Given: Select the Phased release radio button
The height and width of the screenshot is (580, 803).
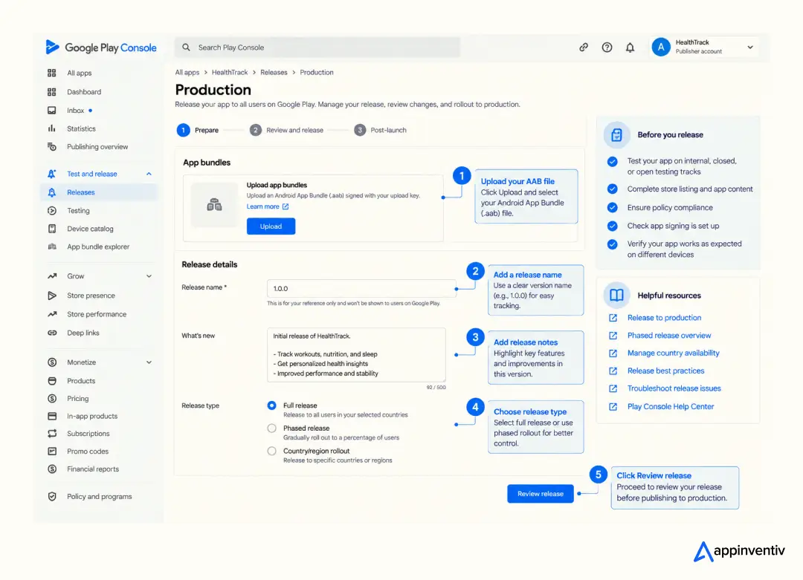Looking at the screenshot, I should 272,428.
